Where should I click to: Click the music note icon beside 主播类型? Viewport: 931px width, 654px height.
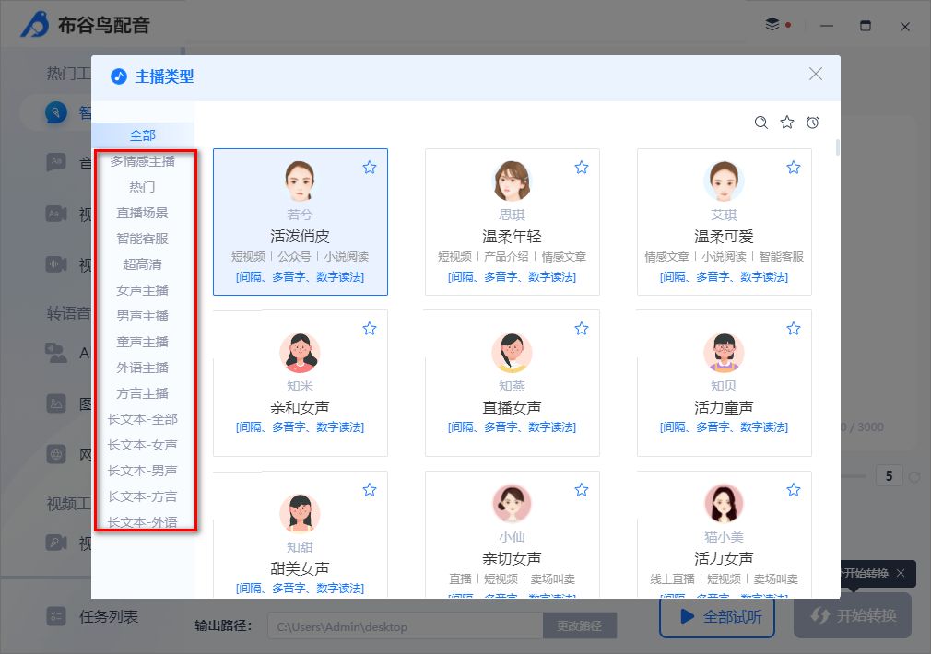(119, 76)
